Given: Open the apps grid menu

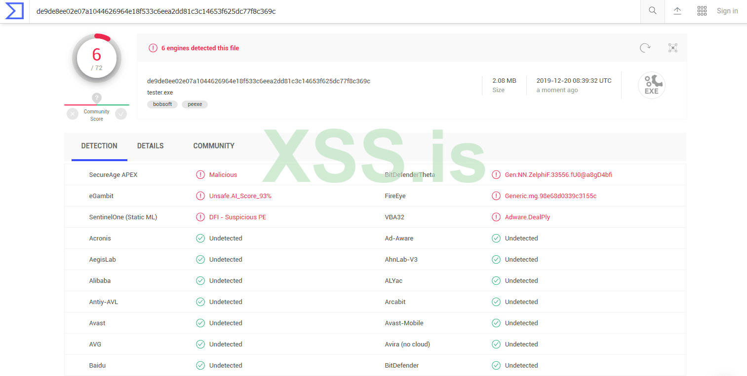Looking at the screenshot, I should coord(702,11).
